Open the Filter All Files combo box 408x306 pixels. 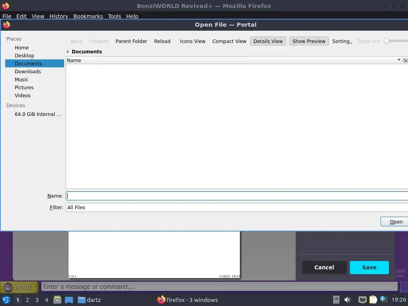237,207
